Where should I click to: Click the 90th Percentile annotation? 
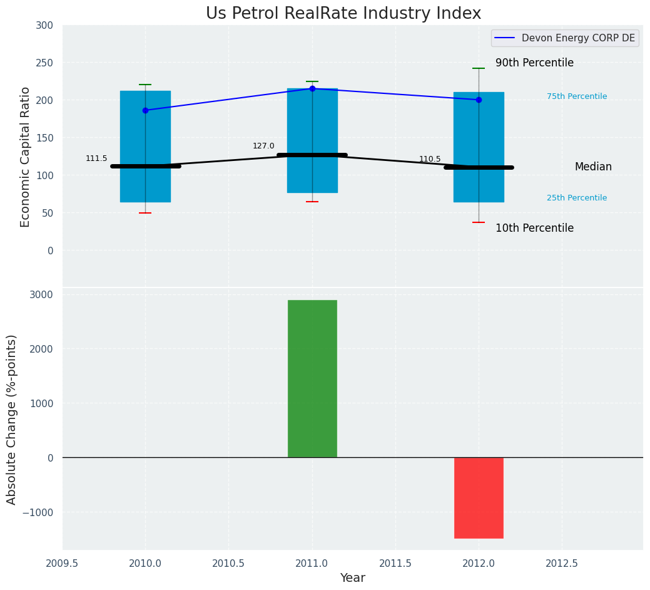[x=534, y=63]
